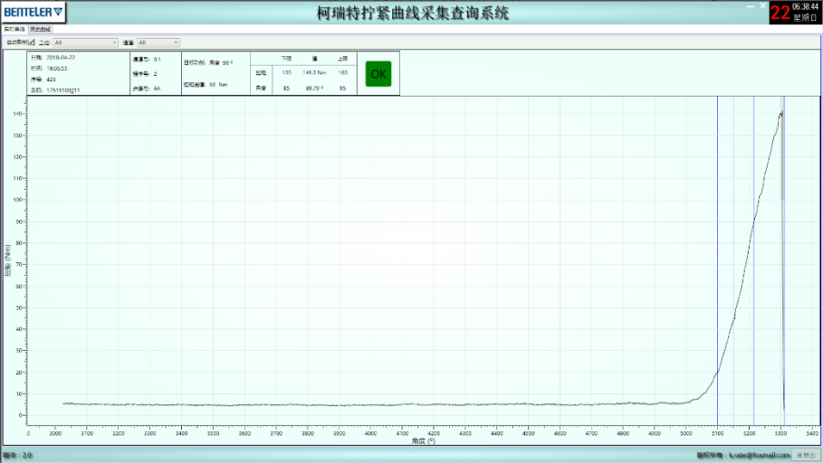Click the channel number value 0.1
This screenshot has width=823, height=463.
(157, 60)
